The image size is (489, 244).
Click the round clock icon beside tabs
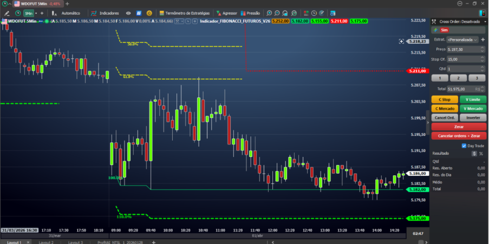(x=4, y=4)
